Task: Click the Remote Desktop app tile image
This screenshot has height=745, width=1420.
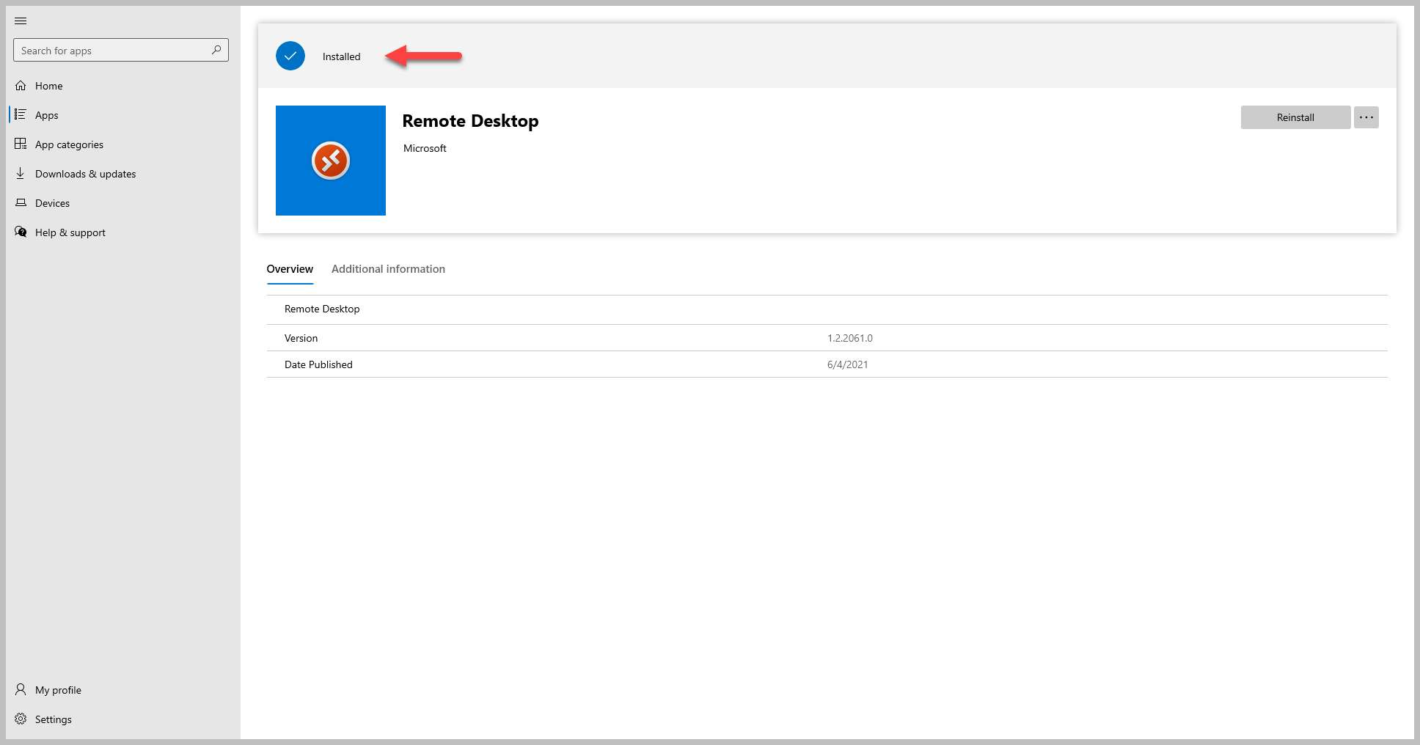Action: (x=331, y=161)
